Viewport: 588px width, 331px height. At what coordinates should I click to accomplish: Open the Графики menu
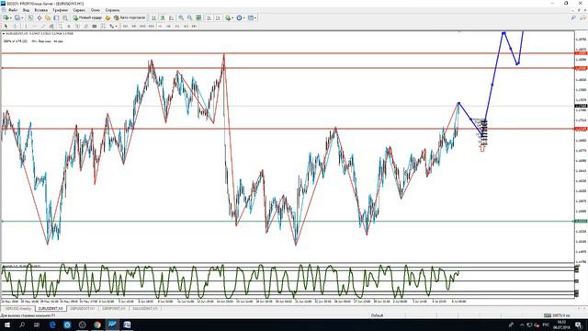60,10
